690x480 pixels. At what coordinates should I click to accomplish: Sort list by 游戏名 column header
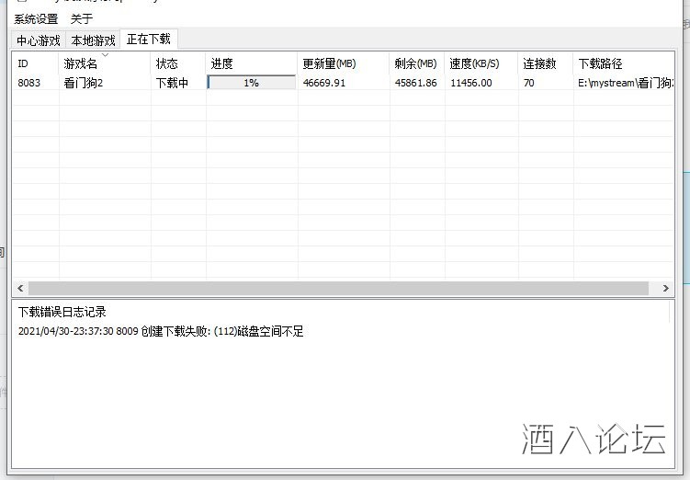[x=104, y=63]
